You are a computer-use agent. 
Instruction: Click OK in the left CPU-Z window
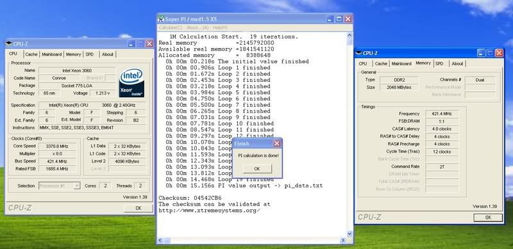(139, 208)
